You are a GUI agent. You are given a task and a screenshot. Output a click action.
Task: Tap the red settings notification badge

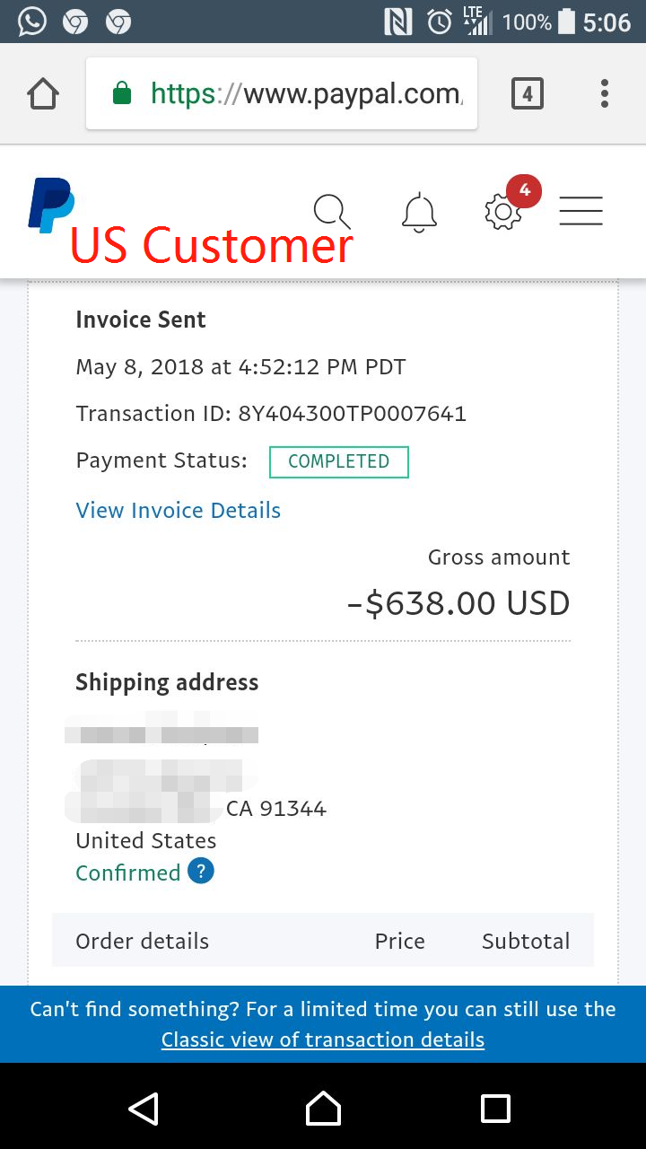524,190
